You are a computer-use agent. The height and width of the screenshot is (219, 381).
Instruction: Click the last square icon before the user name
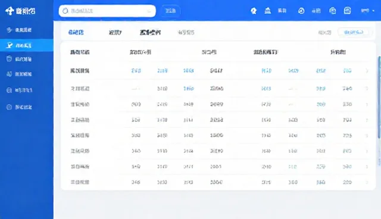(x=347, y=11)
